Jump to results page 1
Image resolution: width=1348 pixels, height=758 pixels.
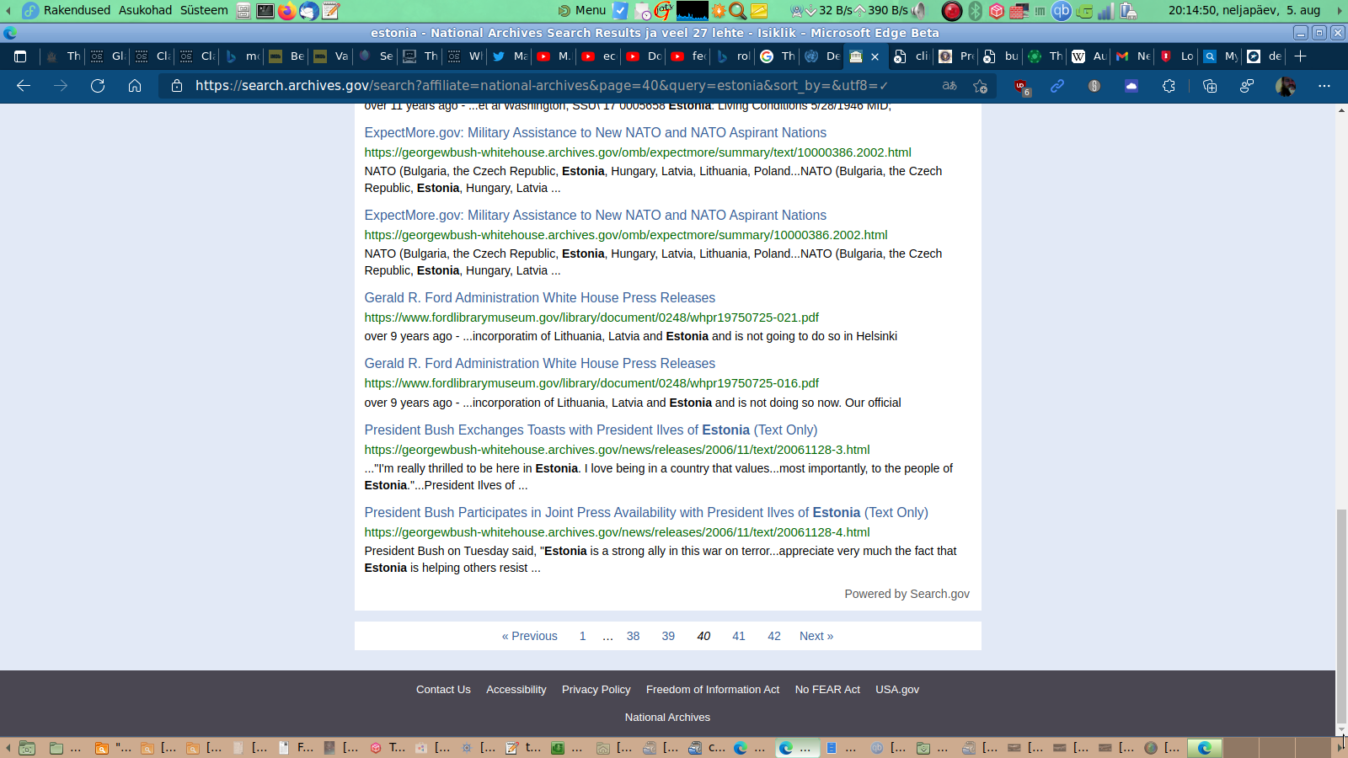click(x=582, y=636)
